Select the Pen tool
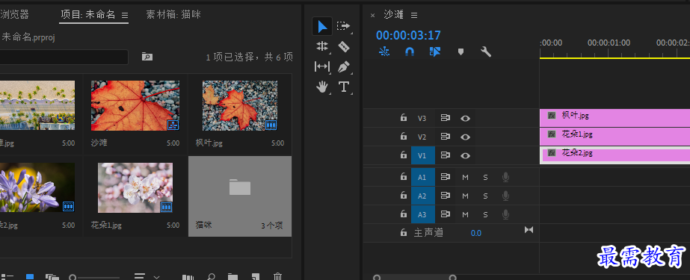 344,66
